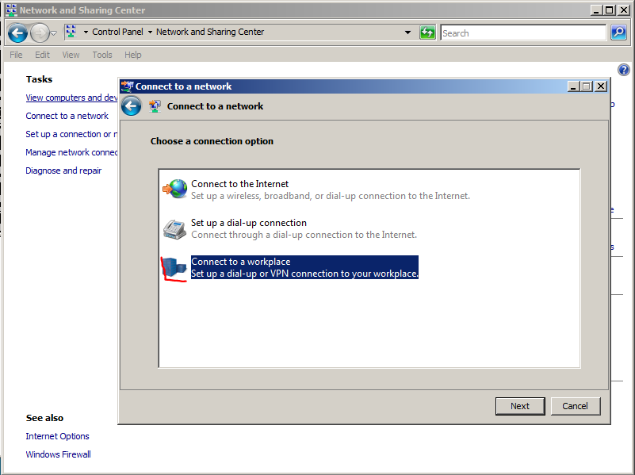The width and height of the screenshot is (635, 475).
Task: Select Connect to a workplace option
Action: 290,267
